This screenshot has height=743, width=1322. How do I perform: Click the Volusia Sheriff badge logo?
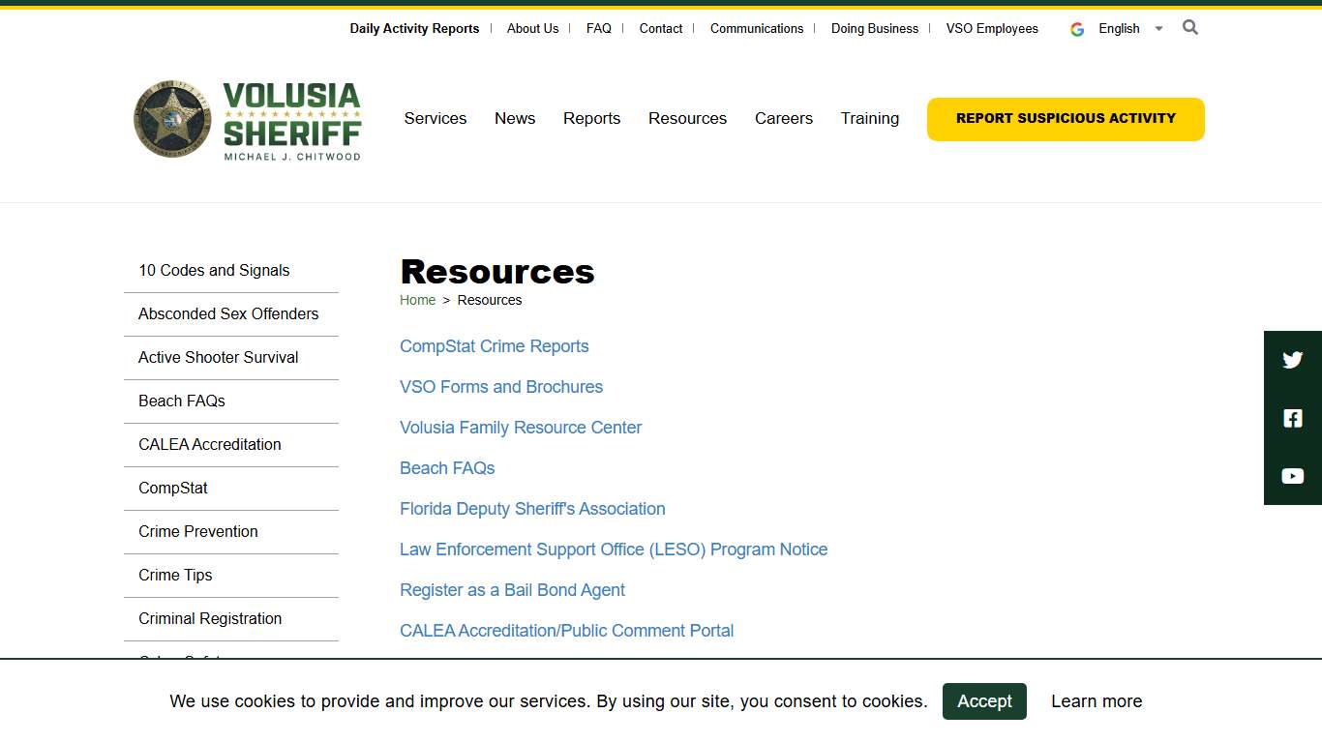[x=172, y=118]
